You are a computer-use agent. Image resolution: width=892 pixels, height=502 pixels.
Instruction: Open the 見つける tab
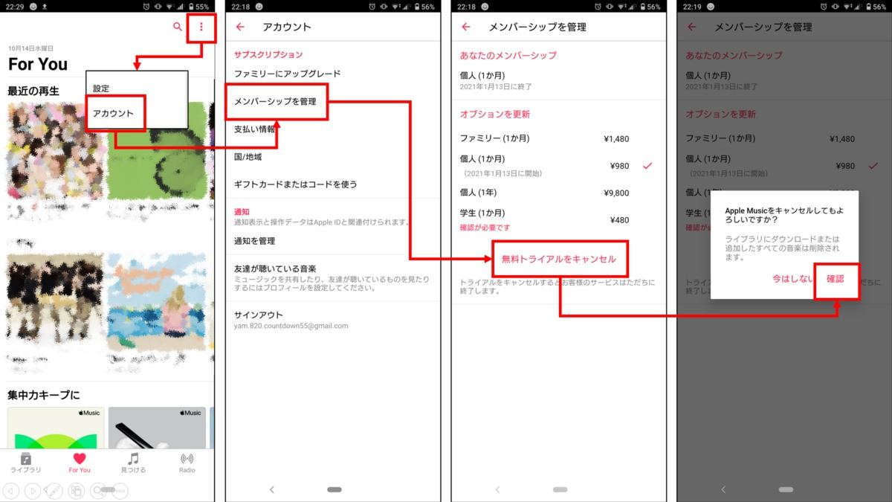133,463
